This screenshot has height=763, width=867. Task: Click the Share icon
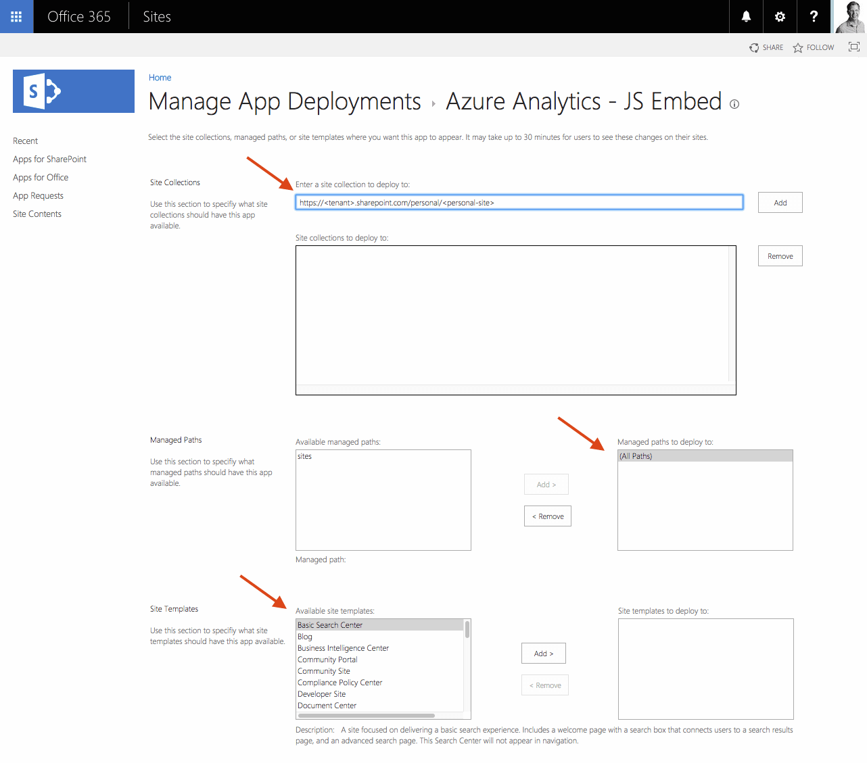pyautogui.click(x=754, y=47)
